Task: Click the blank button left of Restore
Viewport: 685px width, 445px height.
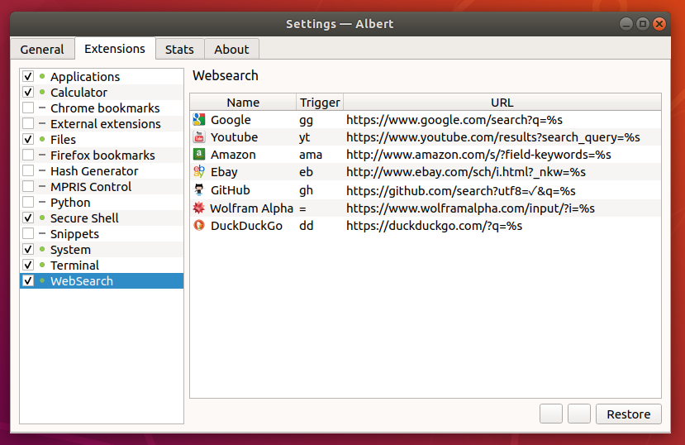Action: [579, 414]
